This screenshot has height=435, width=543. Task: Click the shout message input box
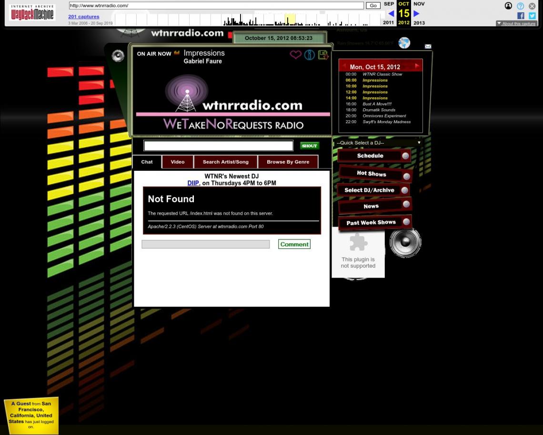pos(219,145)
